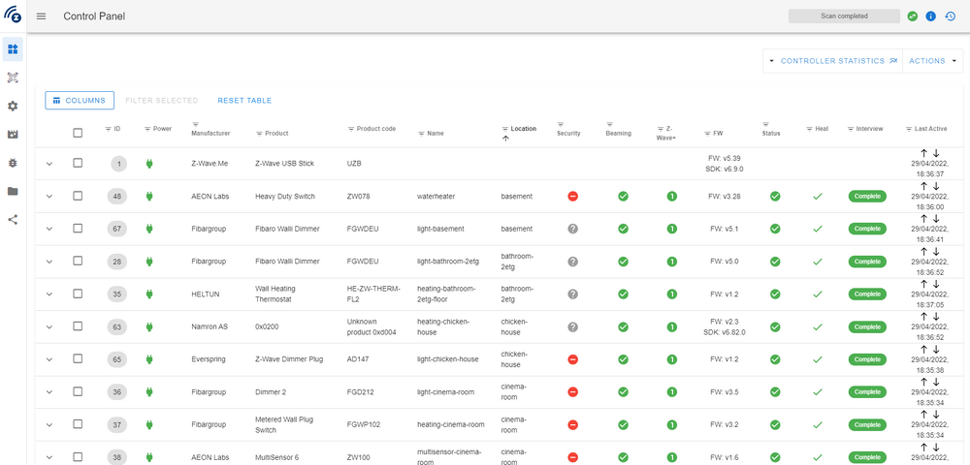Open the Actions dropdown menu
Screen dimensions: 970x465
tap(933, 61)
